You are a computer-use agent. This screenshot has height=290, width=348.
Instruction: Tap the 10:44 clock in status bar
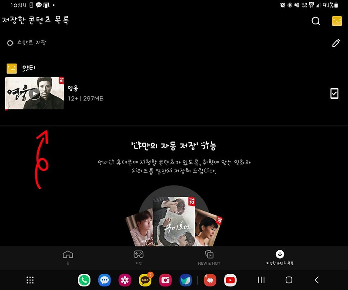tap(18, 5)
